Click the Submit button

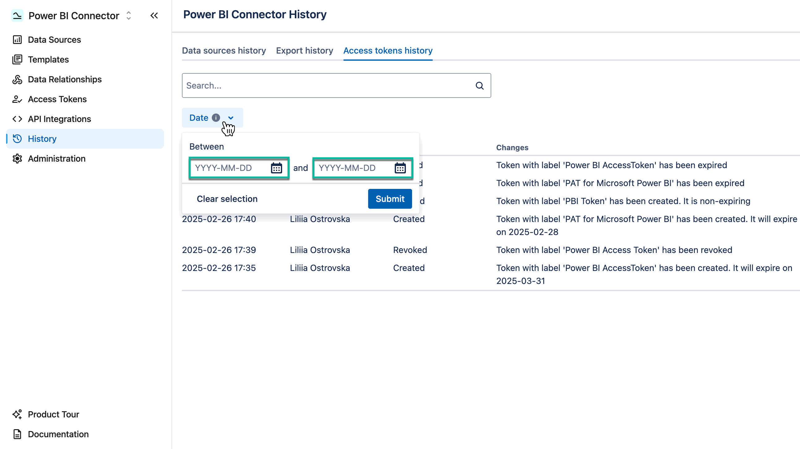pyautogui.click(x=390, y=199)
